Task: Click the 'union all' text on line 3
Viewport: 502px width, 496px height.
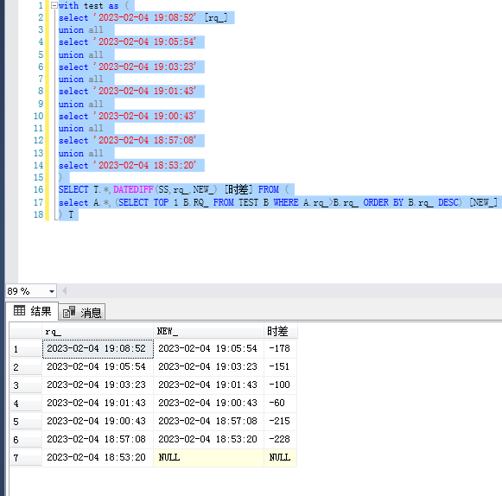Action: click(80, 30)
